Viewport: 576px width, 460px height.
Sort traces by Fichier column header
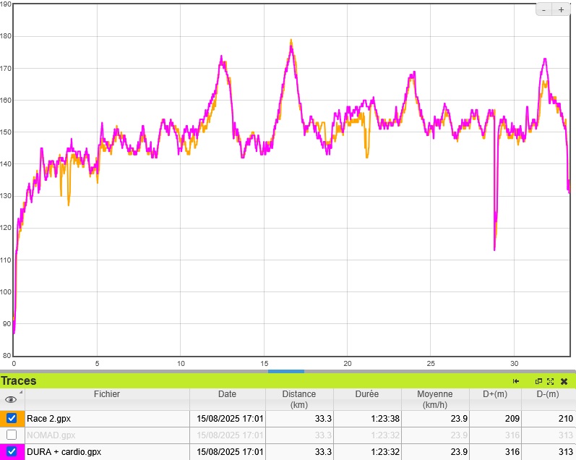pyautogui.click(x=107, y=394)
